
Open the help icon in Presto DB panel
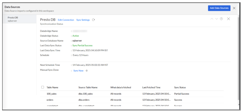[221, 19]
